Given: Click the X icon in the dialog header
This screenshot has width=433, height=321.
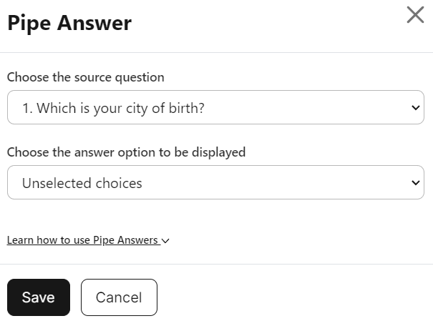Looking at the screenshot, I should (415, 15).
